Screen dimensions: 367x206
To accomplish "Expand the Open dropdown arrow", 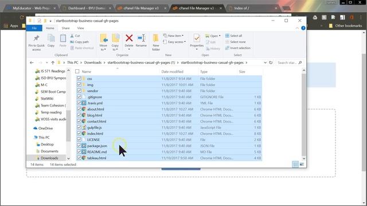I will point(220,36).
